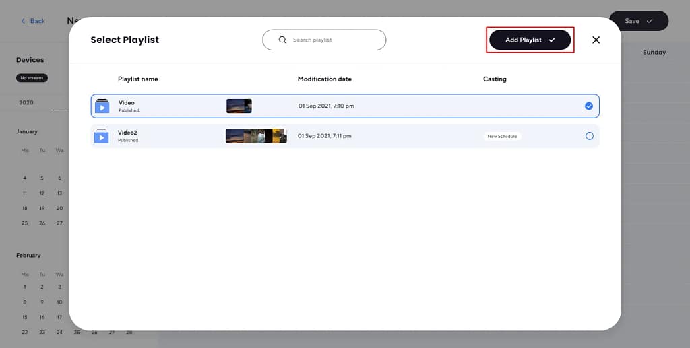Open the Video2 playlist thumbnail strip
690x348 pixels.
point(256,136)
